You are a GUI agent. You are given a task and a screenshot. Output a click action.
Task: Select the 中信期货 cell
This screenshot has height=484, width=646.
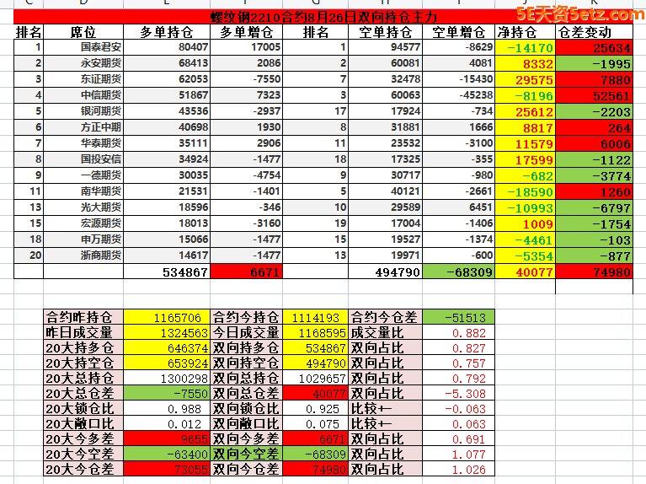pos(83,95)
